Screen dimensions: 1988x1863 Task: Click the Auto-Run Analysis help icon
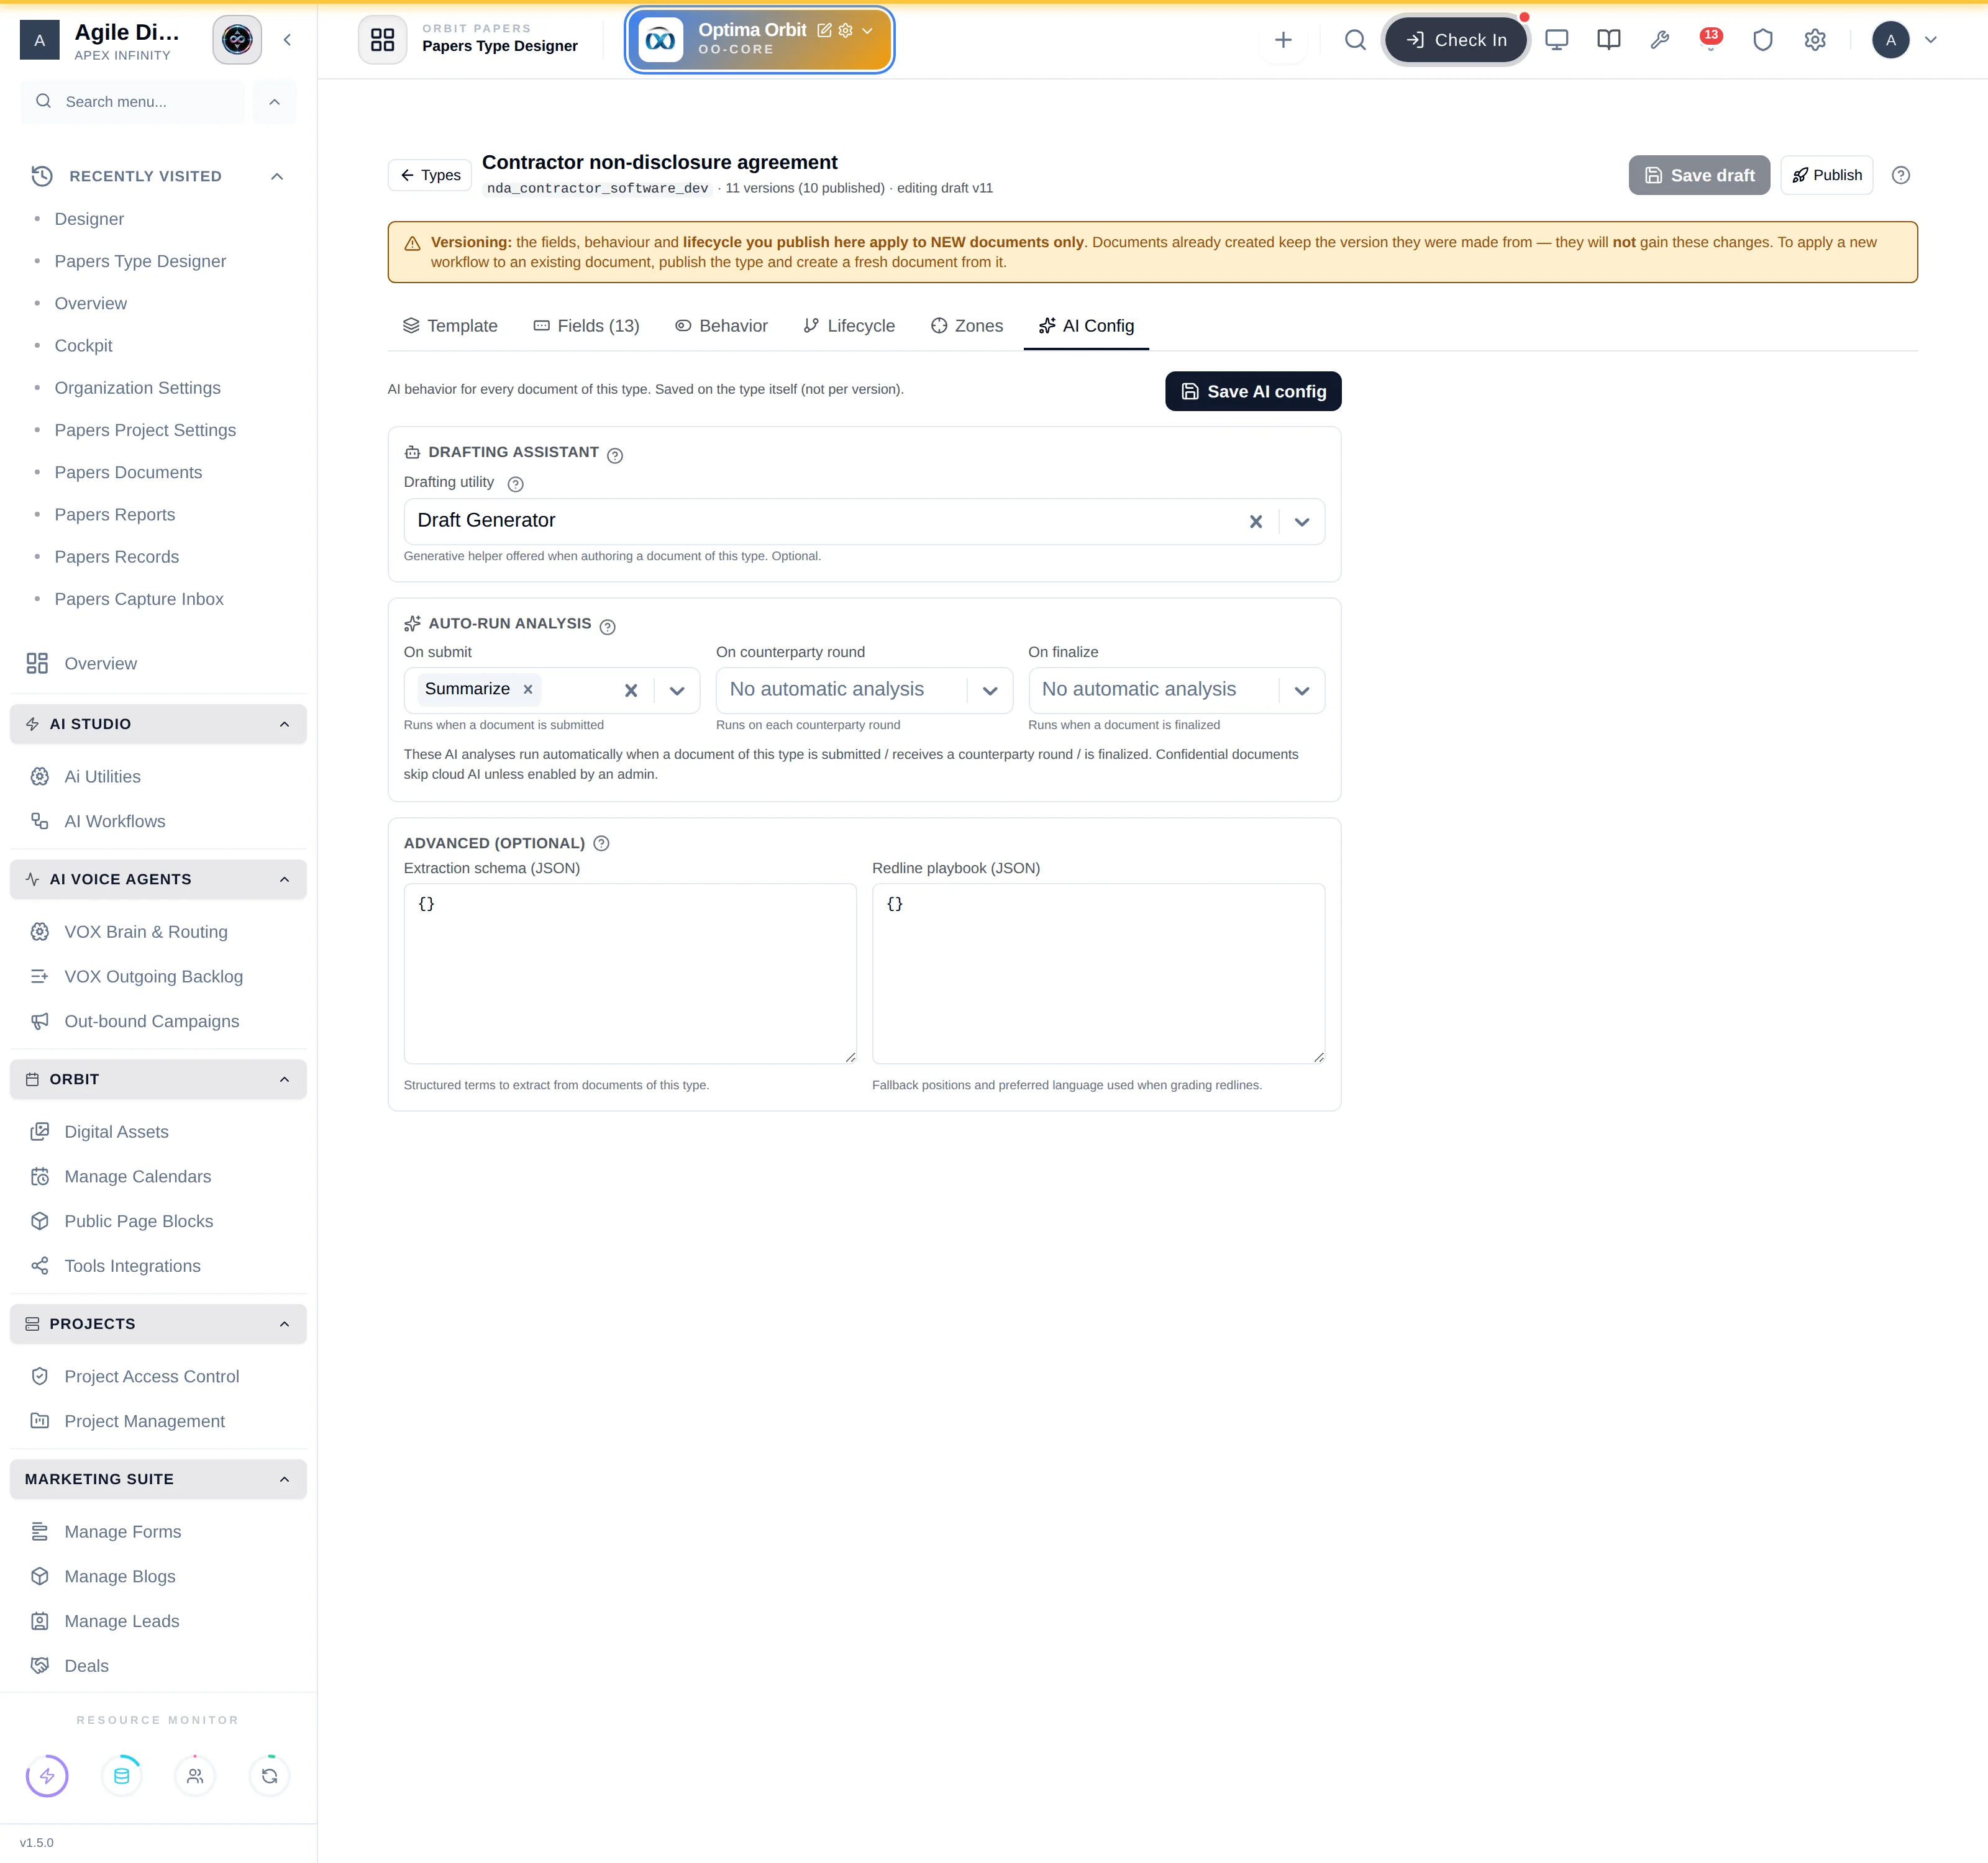(x=607, y=627)
